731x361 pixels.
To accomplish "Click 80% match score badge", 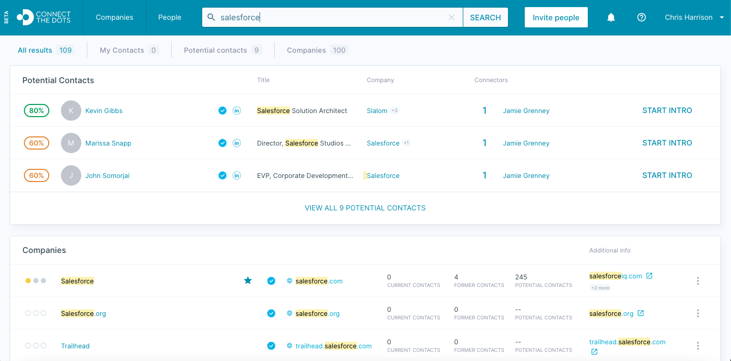I will (37, 111).
